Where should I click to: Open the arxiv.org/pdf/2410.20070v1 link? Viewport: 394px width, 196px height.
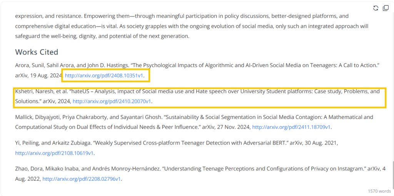(112, 102)
